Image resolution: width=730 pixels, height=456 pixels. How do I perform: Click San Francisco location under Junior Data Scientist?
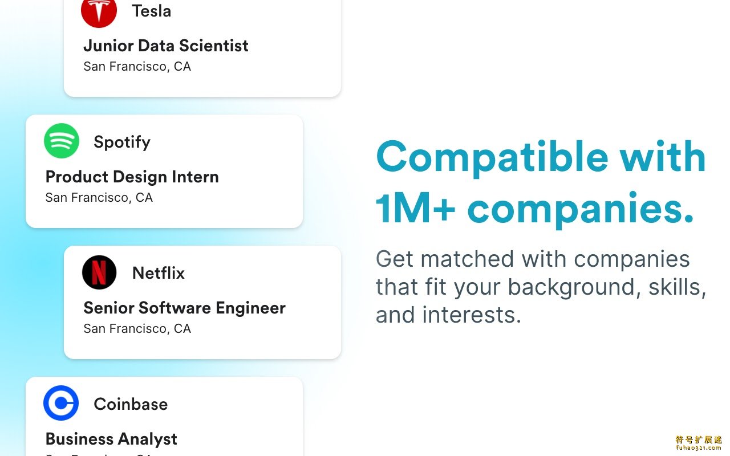point(137,67)
